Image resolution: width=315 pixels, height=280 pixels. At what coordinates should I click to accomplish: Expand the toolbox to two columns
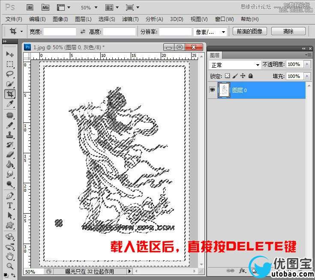pyautogui.click(x=5, y=41)
